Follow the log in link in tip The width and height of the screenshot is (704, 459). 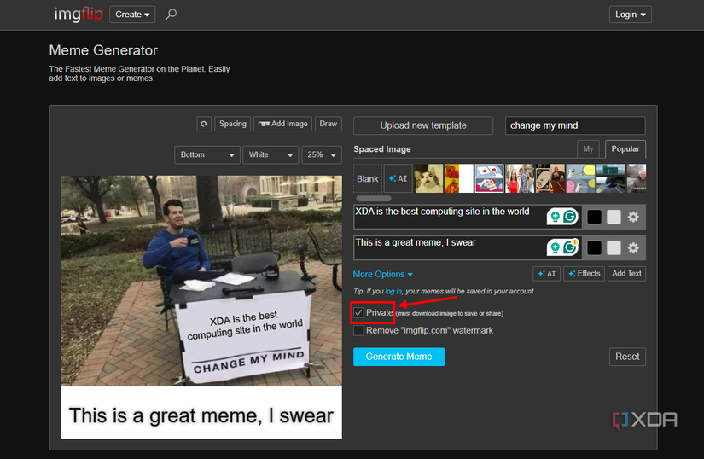(x=393, y=291)
